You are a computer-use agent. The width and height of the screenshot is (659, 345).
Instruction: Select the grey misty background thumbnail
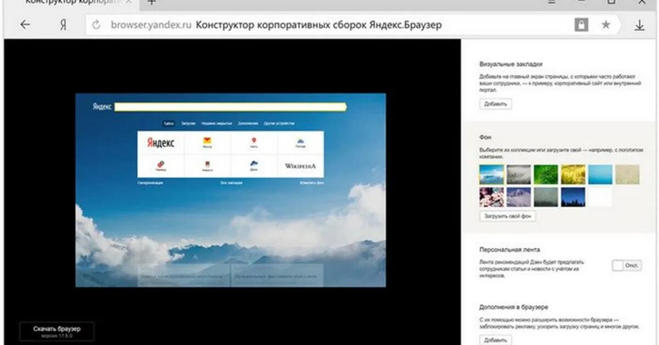pyautogui.click(x=518, y=174)
